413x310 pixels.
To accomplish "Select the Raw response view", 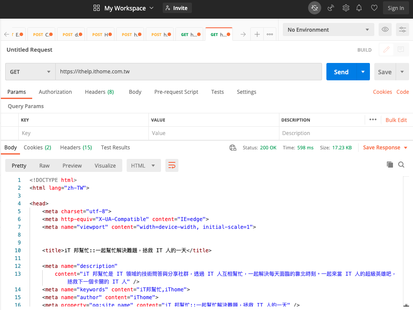I will pos(44,165).
